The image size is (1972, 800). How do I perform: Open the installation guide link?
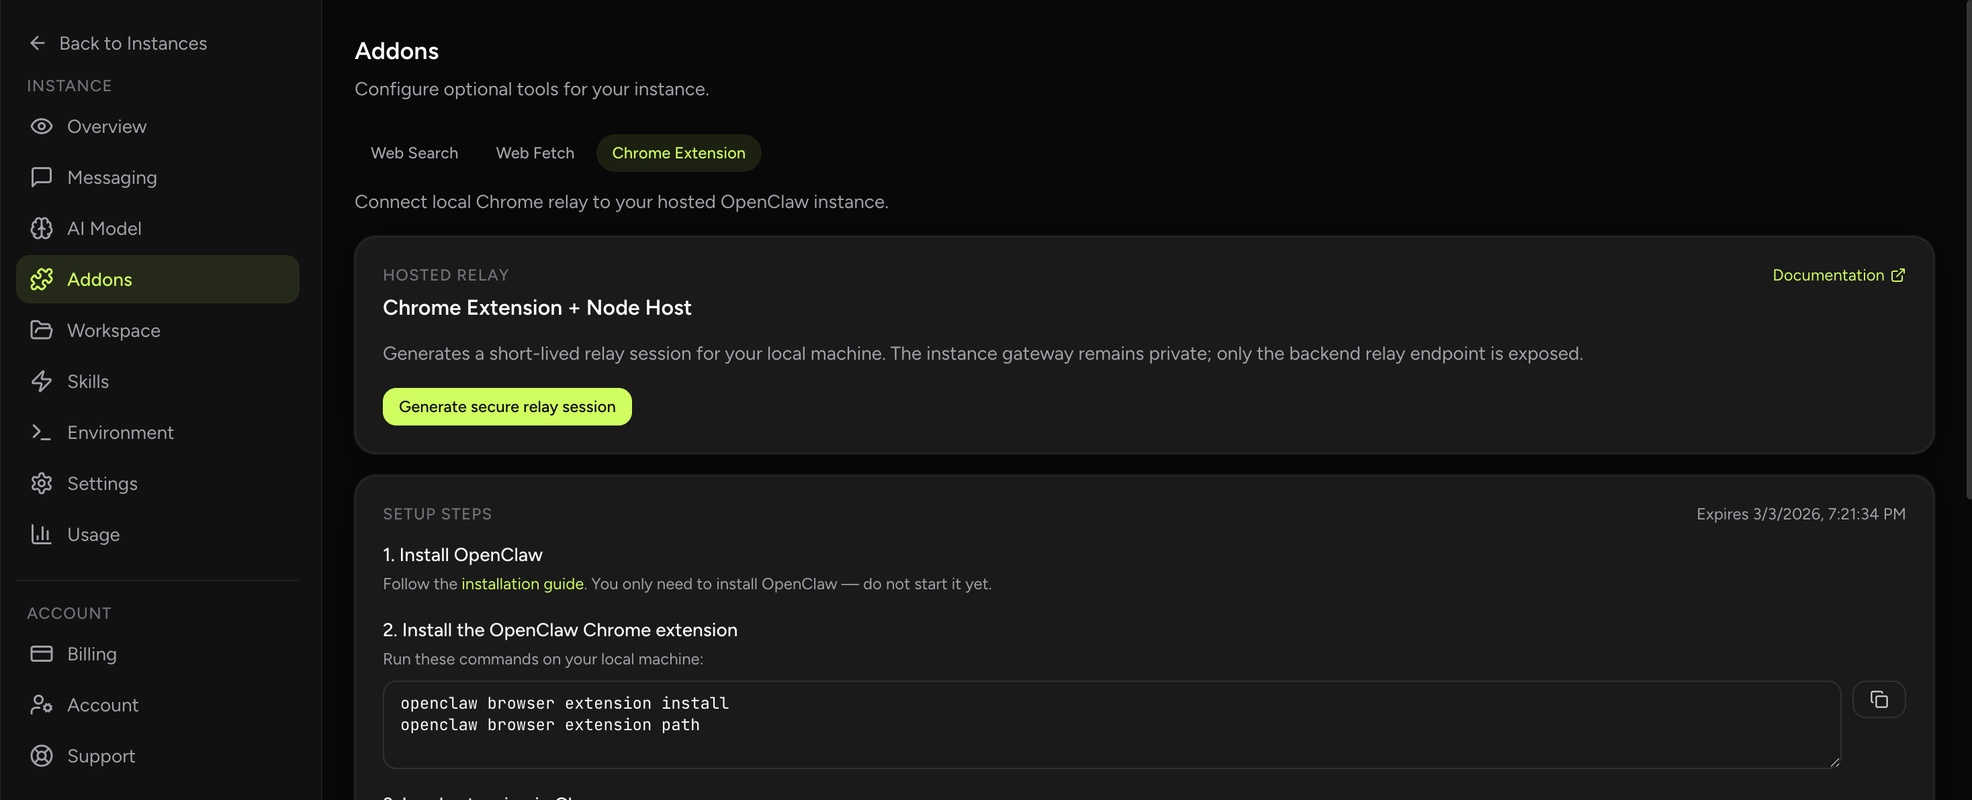click(x=521, y=583)
